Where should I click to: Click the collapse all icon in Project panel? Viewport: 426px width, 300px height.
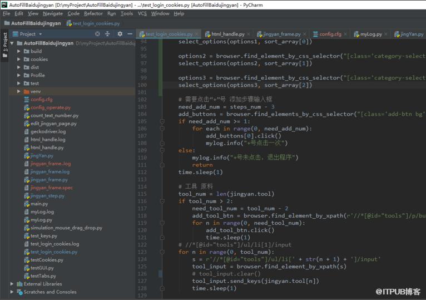107,34
